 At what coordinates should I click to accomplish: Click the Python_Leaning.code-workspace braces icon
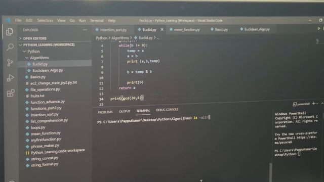pyautogui.click(x=27, y=153)
